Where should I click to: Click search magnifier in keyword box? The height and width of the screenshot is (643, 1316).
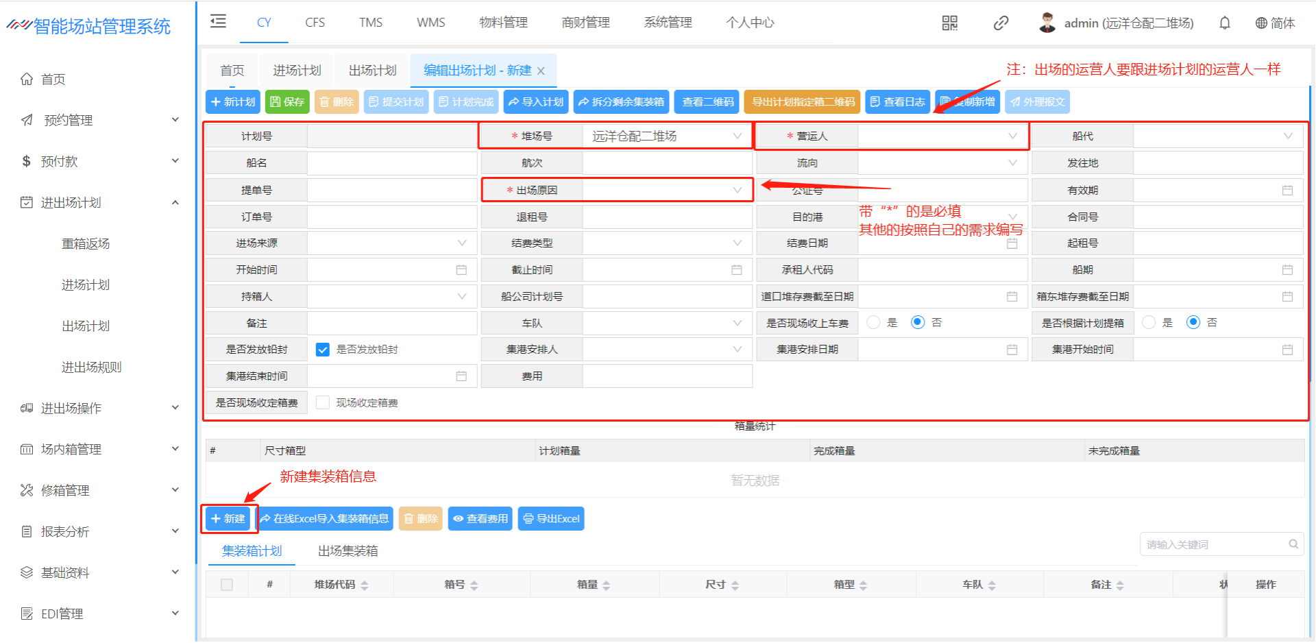[x=1293, y=544]
